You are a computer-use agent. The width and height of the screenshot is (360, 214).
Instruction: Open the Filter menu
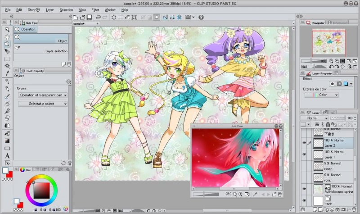point(95,10)
